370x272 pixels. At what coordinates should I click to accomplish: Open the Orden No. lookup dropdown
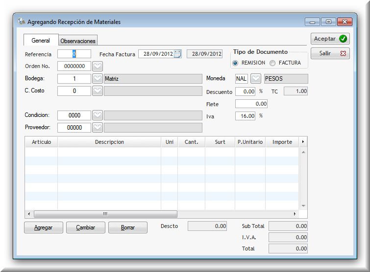(x=98, y=66)
